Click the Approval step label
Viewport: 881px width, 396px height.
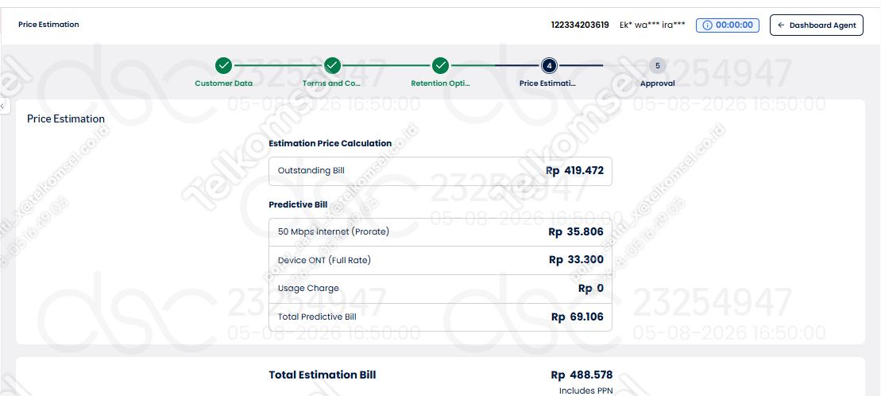pyautogui.click(x=658, y=83)
